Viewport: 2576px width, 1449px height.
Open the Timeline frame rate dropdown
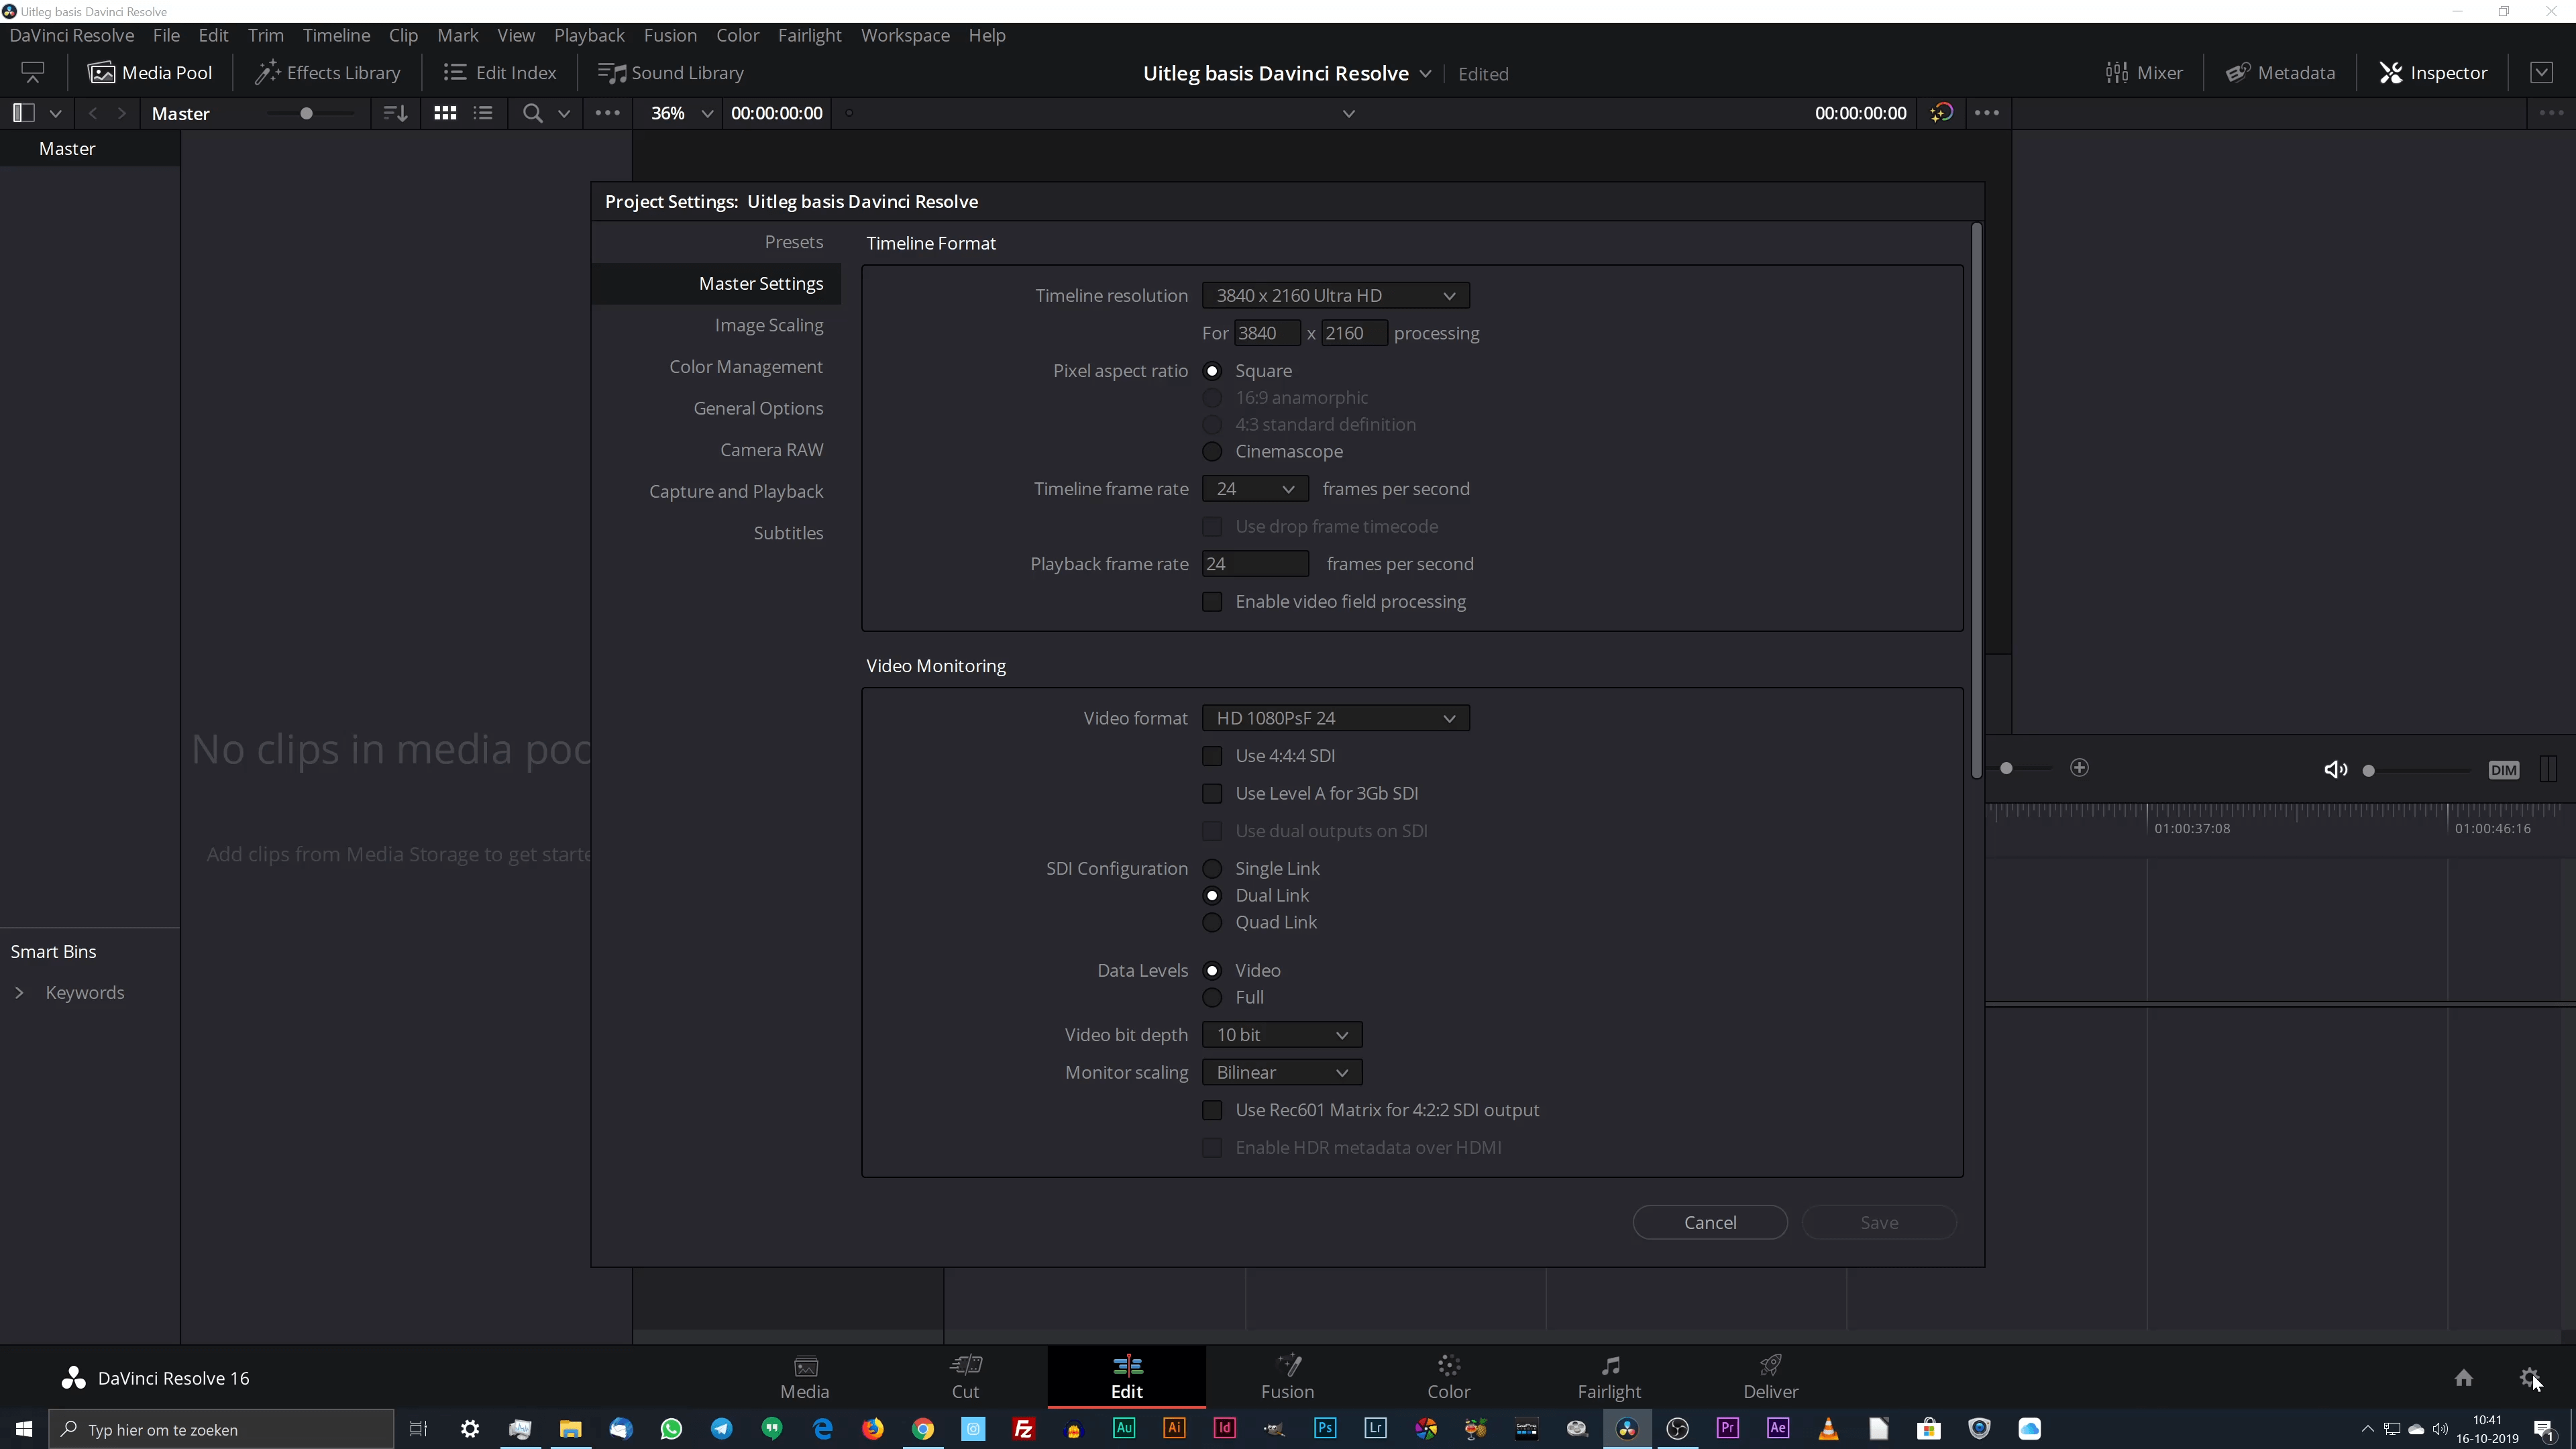[1255, 489]
